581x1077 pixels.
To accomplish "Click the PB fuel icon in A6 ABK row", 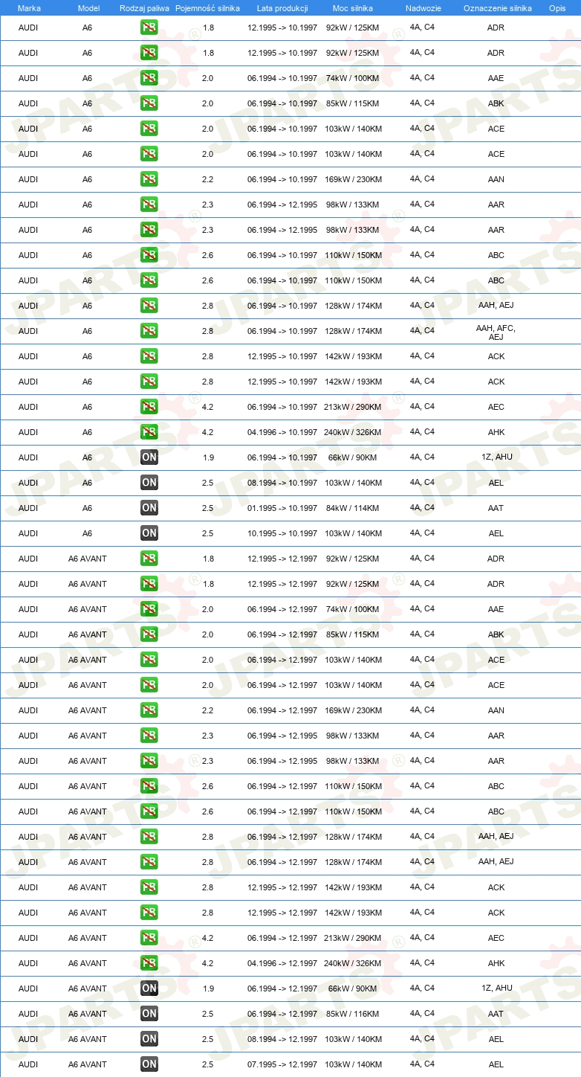I will (x=149, y=103).
